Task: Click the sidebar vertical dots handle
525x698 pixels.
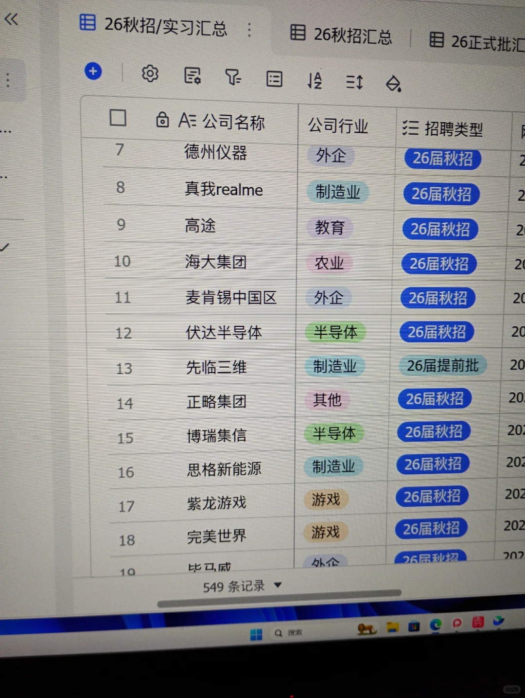Action: pyautogui.click(x=8, y=80)
